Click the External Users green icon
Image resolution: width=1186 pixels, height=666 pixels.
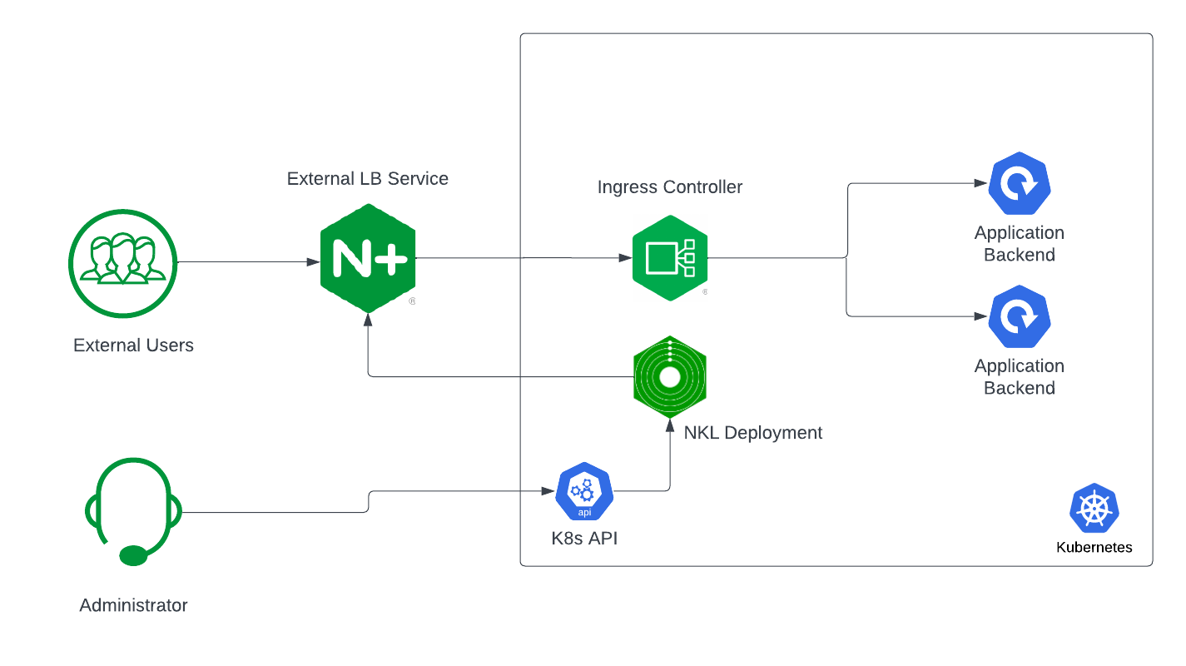pos(123,263)
